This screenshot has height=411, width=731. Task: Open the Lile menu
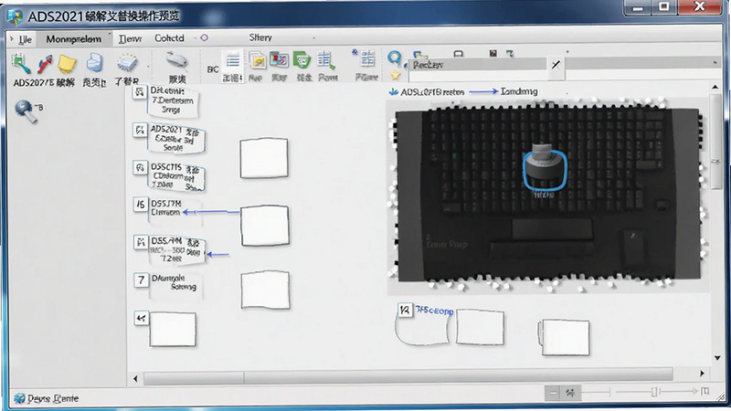[x=26, y=39]
